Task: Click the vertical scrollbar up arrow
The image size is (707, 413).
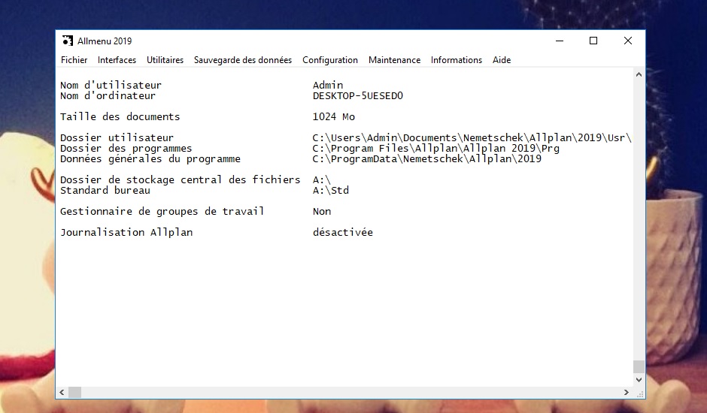Action: click(639, 74)
